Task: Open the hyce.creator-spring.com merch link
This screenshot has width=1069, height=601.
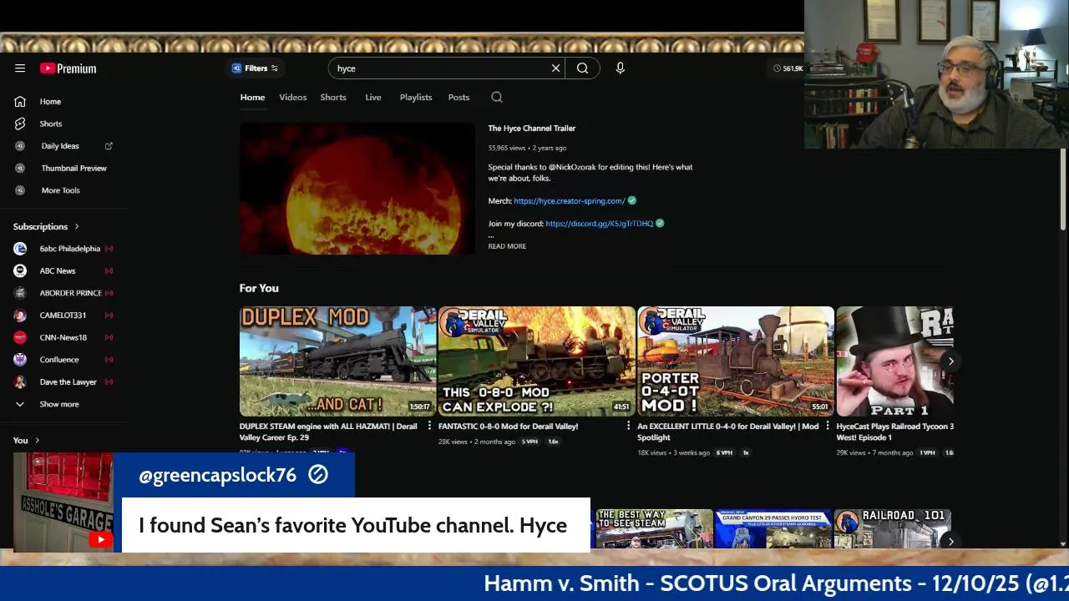Action: [x=570, y=200]
